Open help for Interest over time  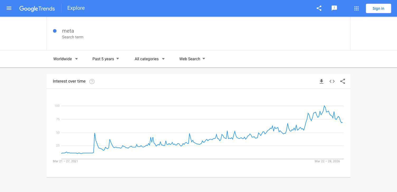(x=92, y=82)
